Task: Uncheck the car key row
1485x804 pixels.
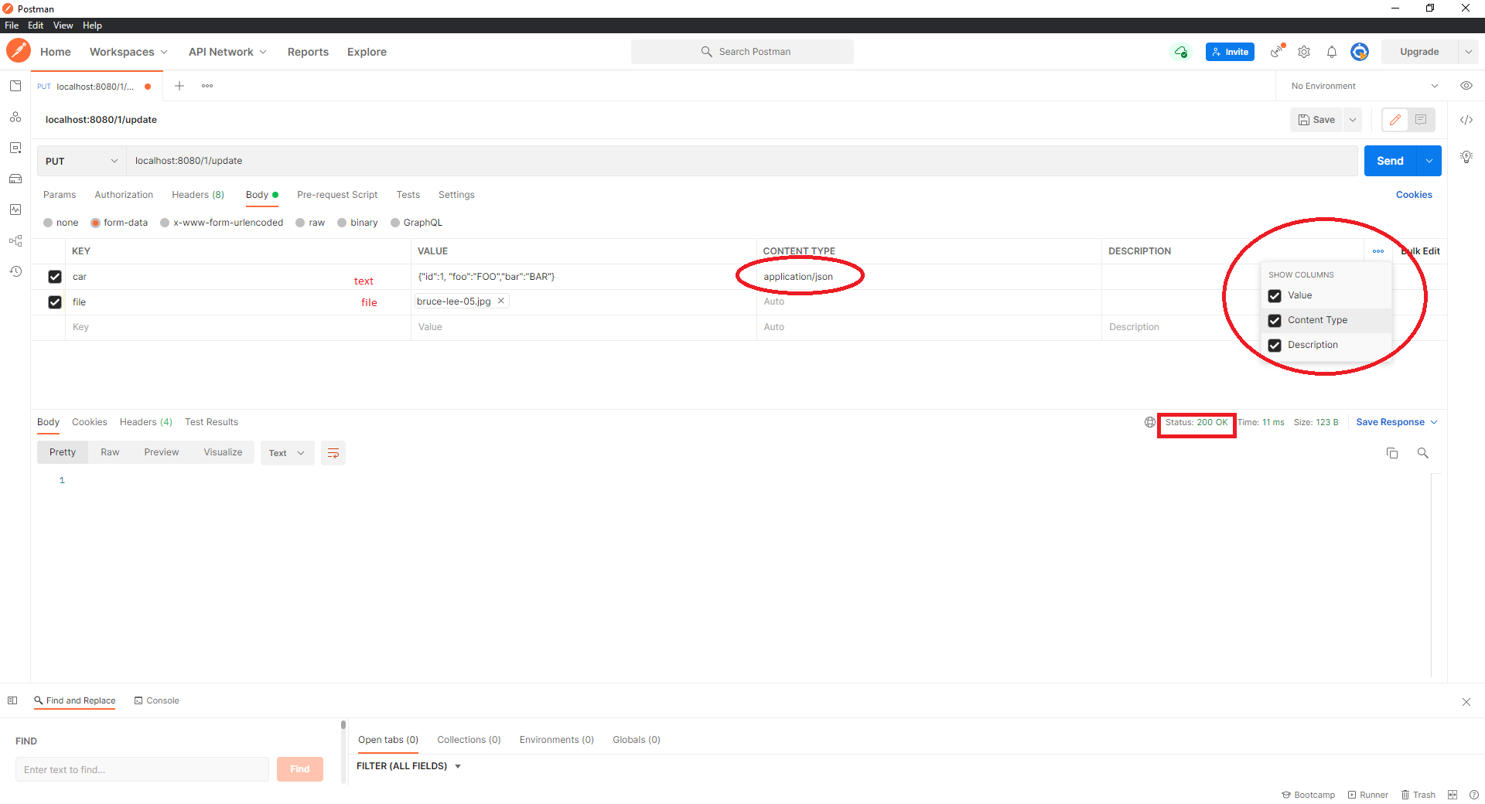Action: click(55, 277)
